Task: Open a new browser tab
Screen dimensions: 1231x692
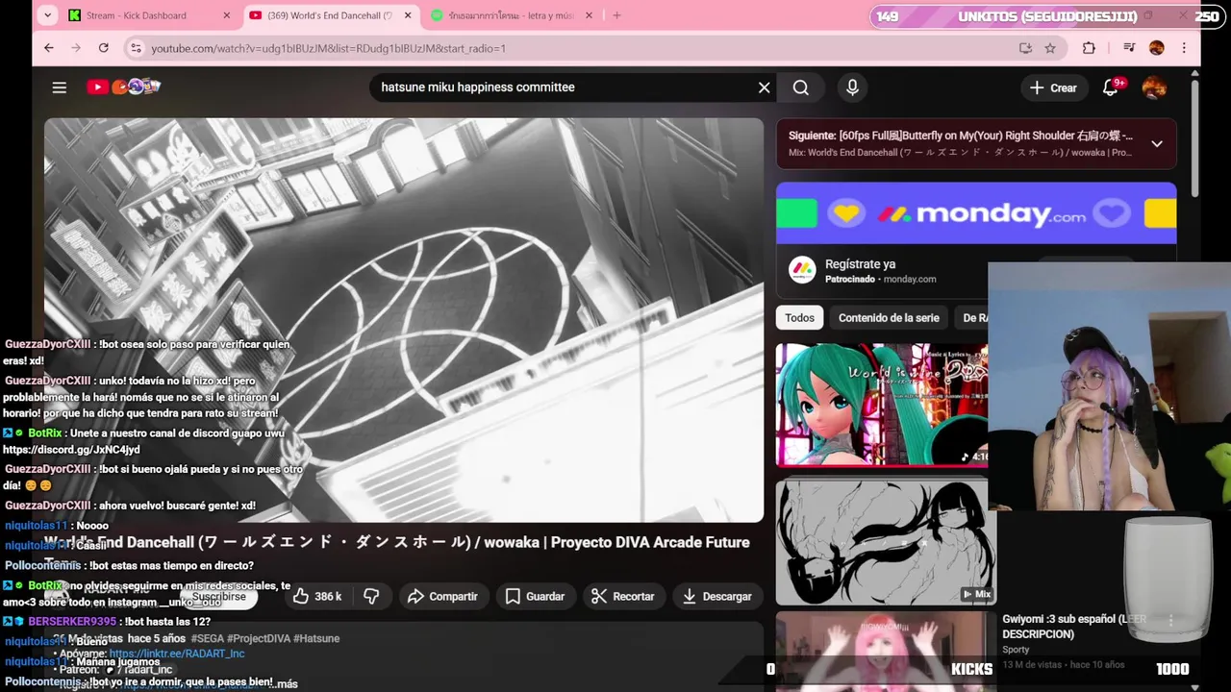Action: point(616,15)
